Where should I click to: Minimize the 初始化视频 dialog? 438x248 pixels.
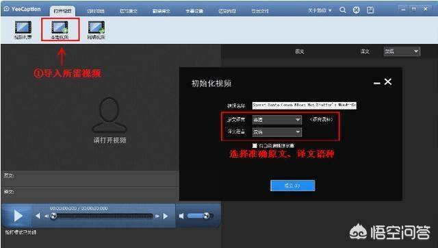(377, 83)
